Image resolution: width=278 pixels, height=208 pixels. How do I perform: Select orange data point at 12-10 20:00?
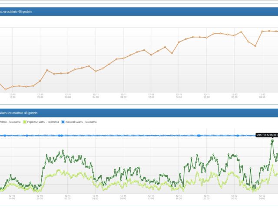[x=40, y=81]
